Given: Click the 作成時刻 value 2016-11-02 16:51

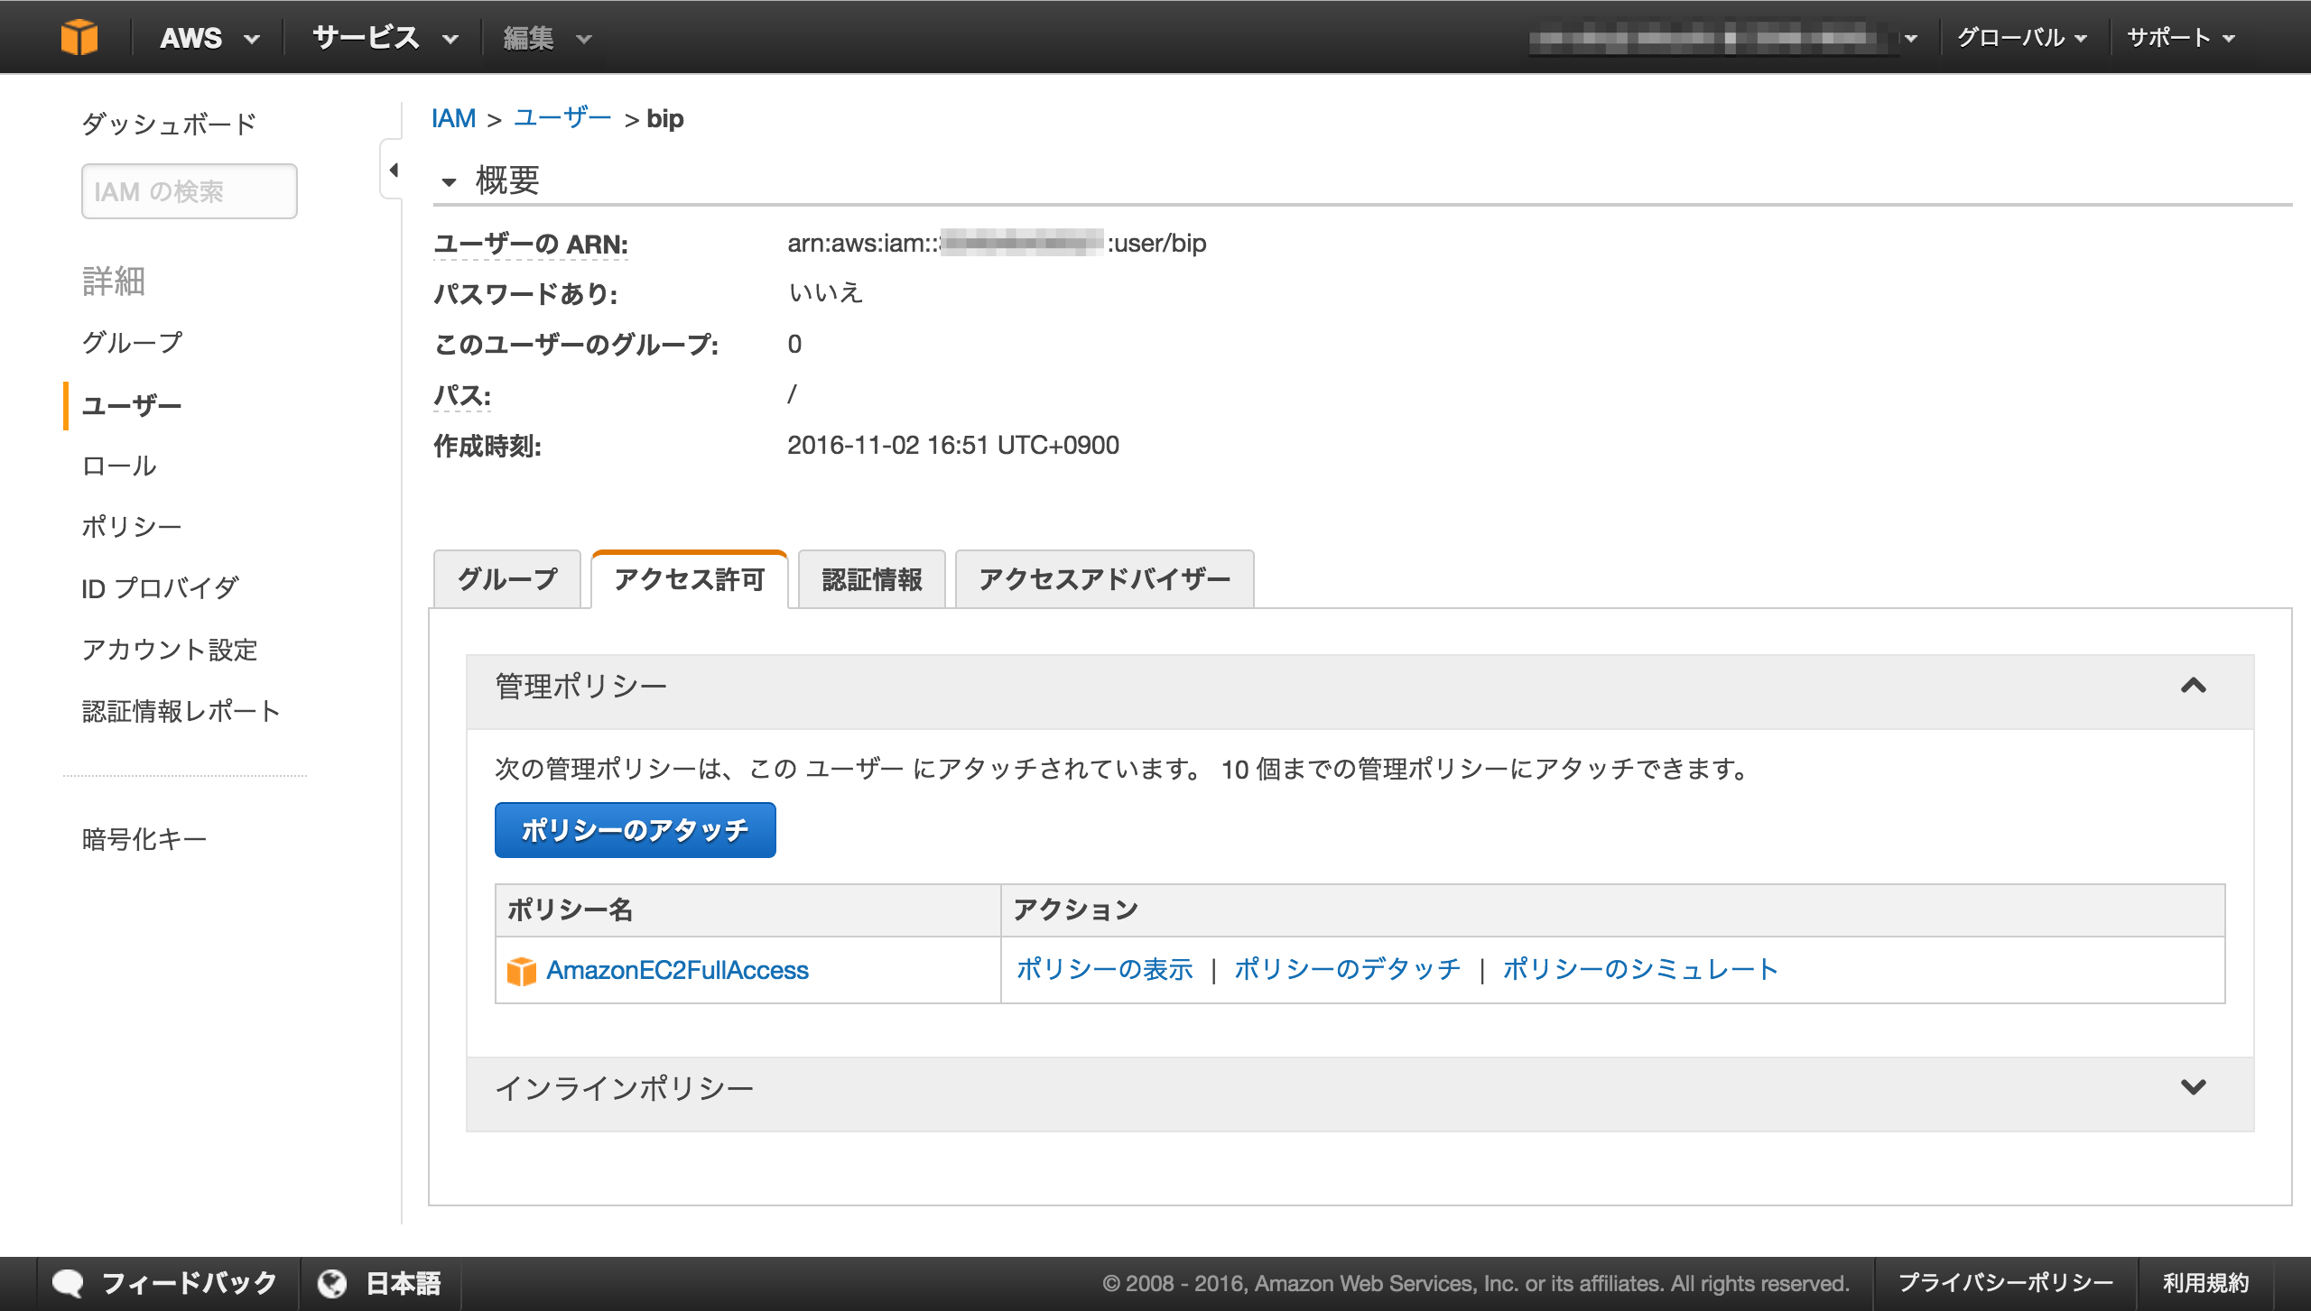Looking at the screenshot, I should click(953, 445).
